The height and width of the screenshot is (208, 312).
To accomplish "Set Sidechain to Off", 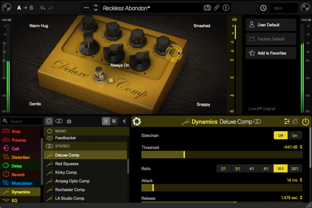I will [280, 135].
